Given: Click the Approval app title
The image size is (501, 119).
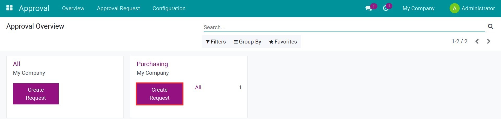Looking at the screenshot, I should tap(34, 8).
